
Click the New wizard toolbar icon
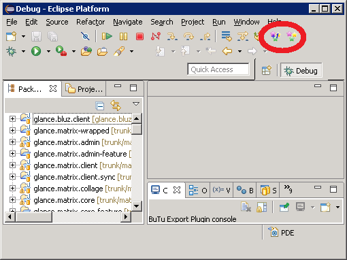(11, 36)
